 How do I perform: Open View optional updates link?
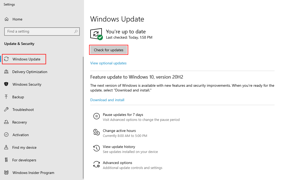[108, 63]
